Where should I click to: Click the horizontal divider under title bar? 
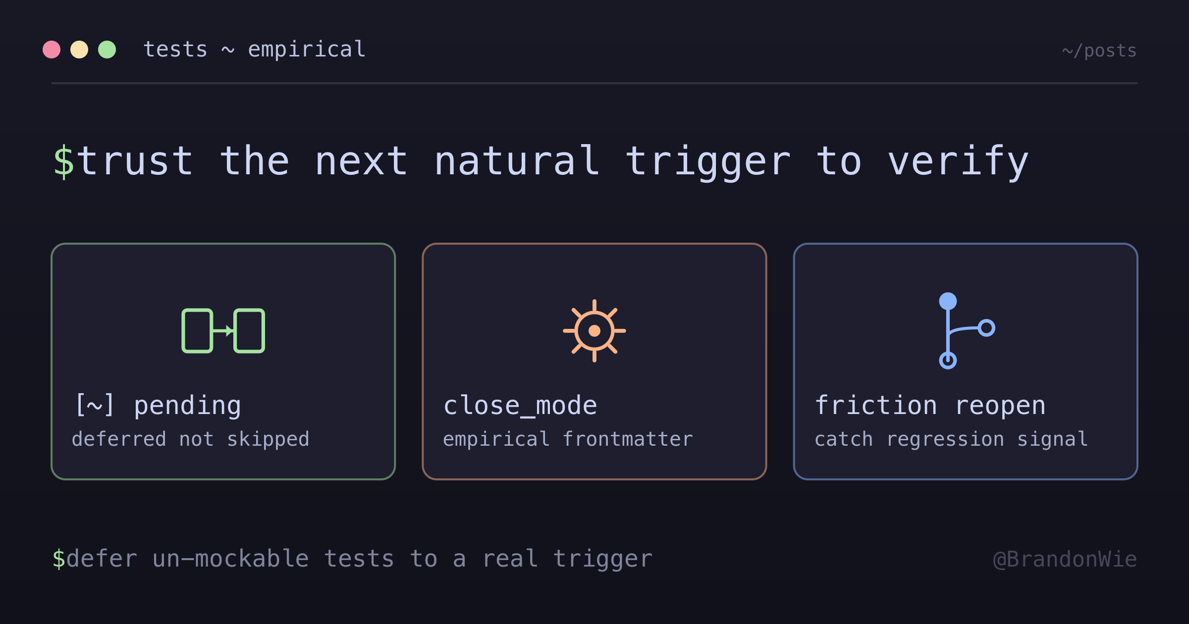tap(594, 83)
